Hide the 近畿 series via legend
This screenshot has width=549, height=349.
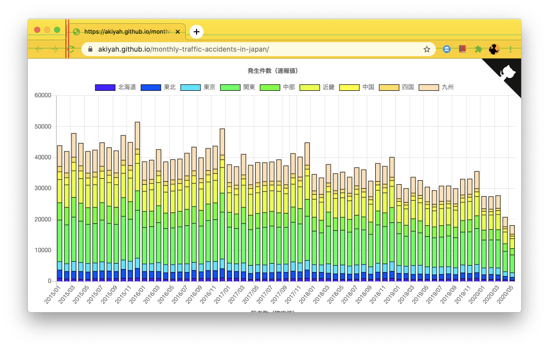pyautogui.click(x=317, y=87)
